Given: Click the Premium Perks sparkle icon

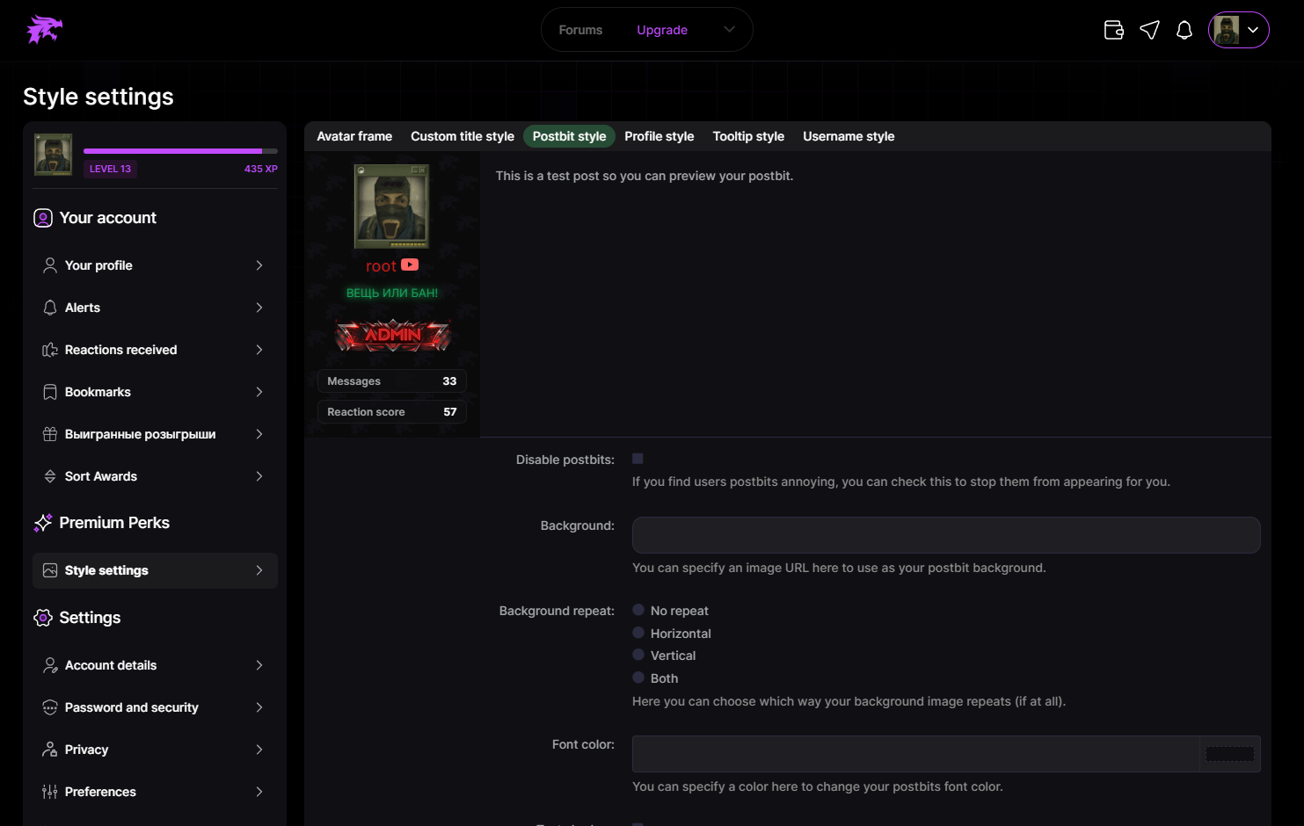Looking at the screenshot, I should tap(43, 523).
